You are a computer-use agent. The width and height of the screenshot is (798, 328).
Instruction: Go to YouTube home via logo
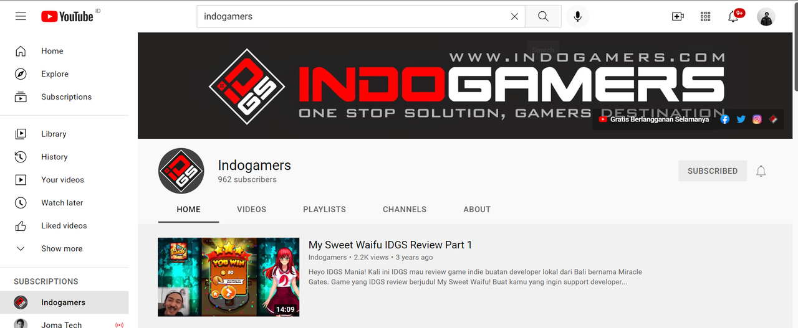point(67,17)
